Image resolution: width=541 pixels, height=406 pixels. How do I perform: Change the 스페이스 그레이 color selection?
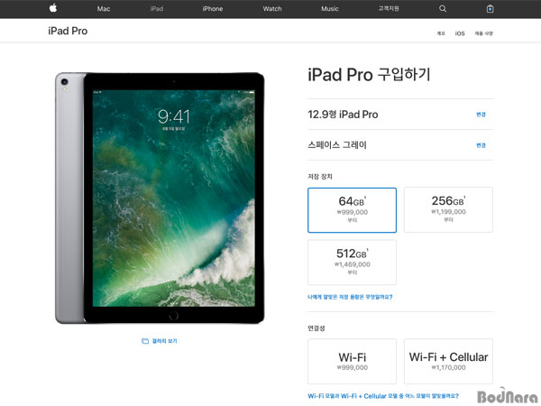(481, 145)
